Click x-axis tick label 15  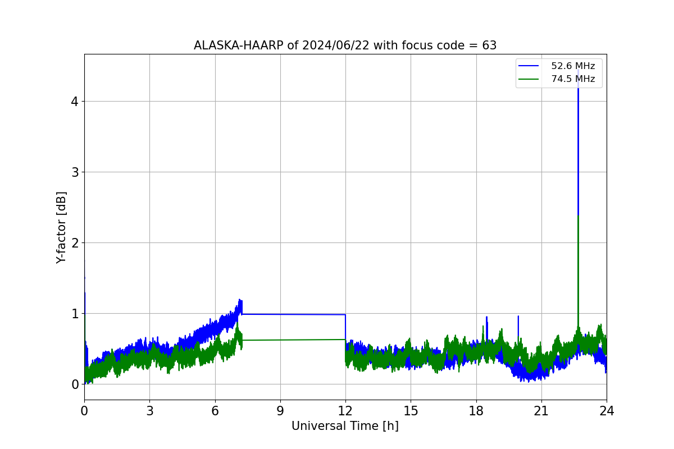click(411, 411)
